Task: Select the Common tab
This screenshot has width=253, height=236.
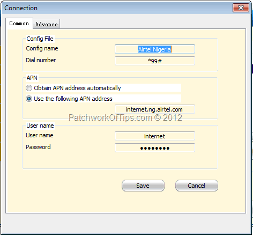Action: [19, 23]
